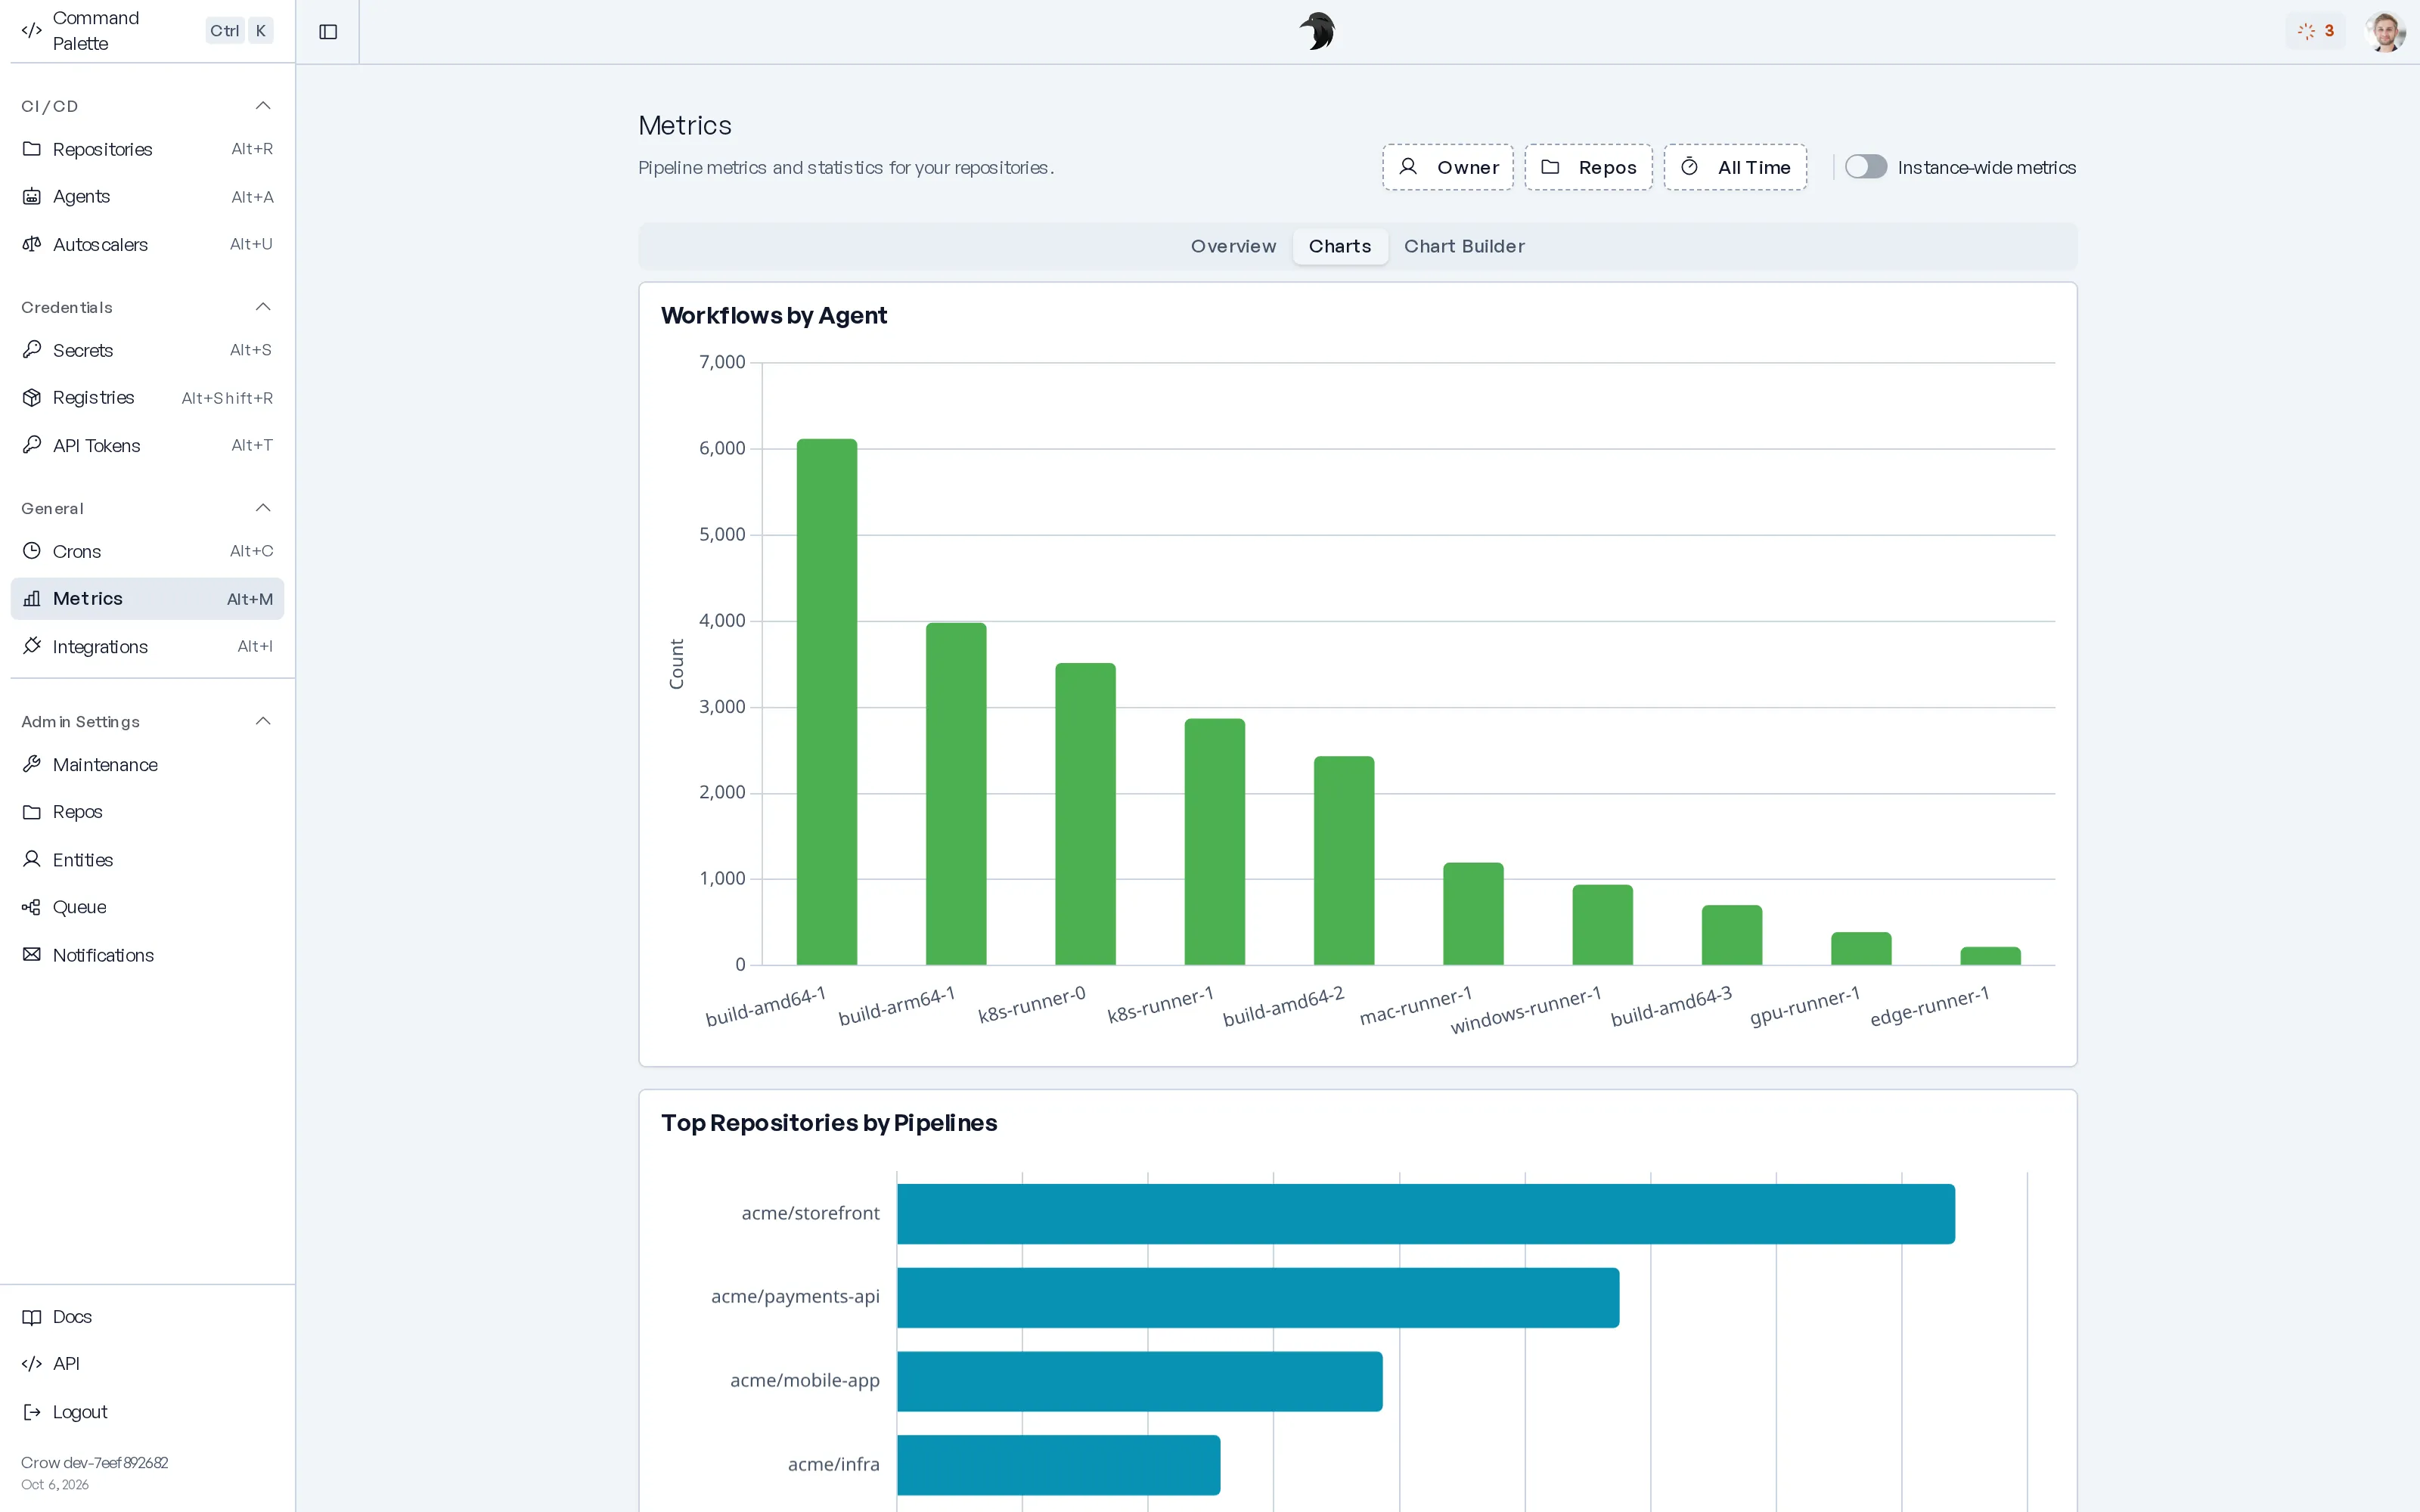Open the Command Palette code icon
Viewport: 2420px width, 1512px height.
pos(32,31)
